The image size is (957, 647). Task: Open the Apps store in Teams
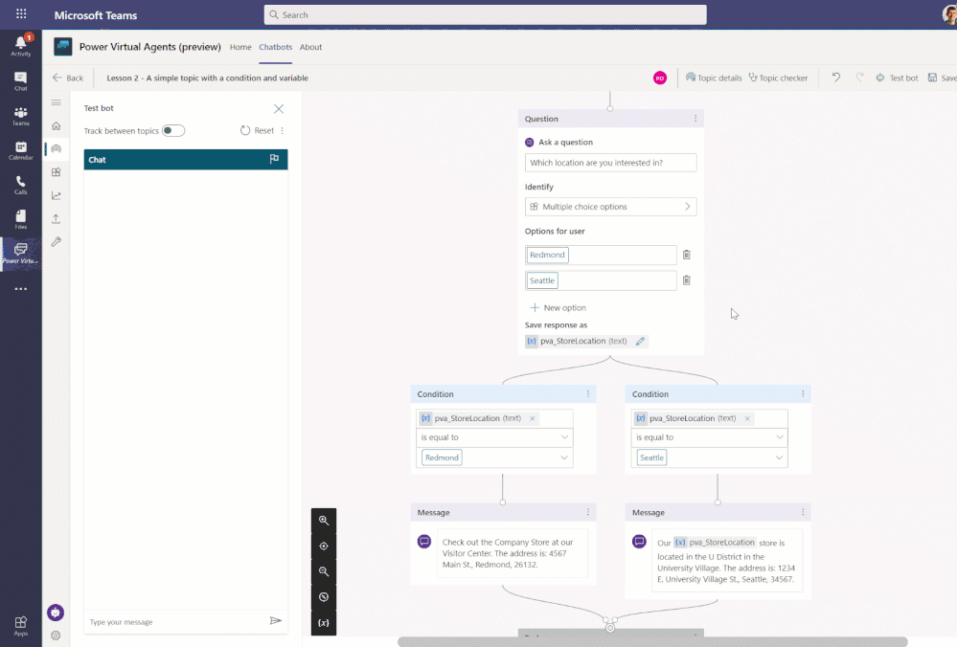[x=21, y=626]
